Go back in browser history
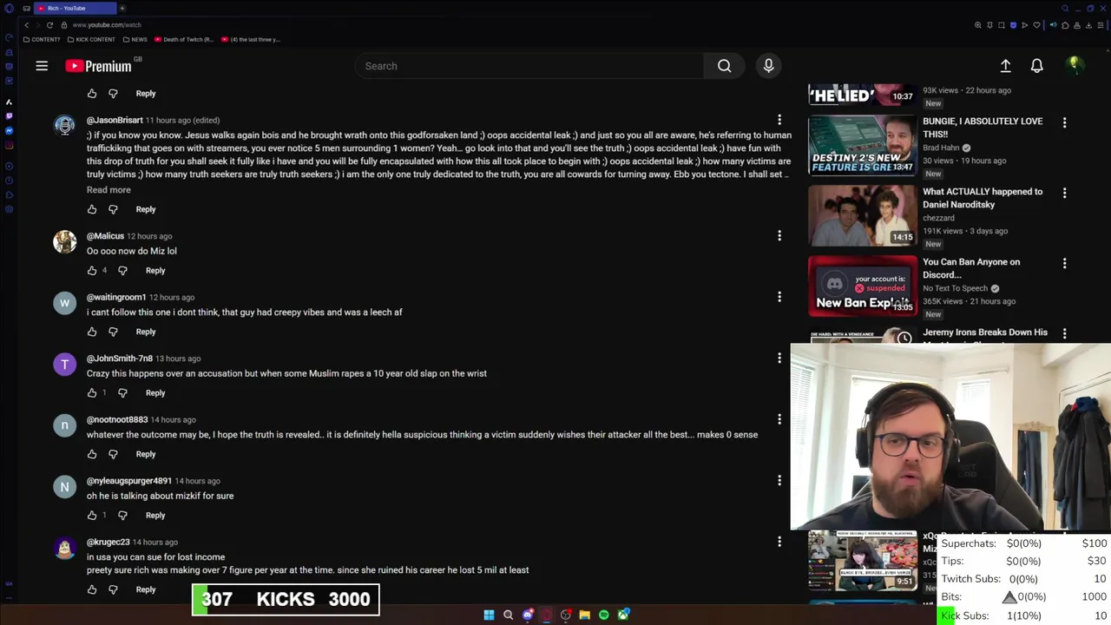The image size is (1111, 625). pos(26,25)
